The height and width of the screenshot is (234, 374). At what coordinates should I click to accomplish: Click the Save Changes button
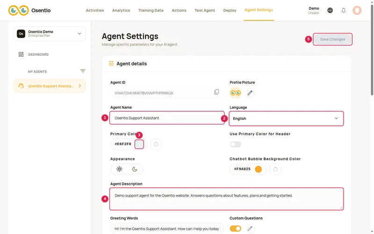[332, 39]
